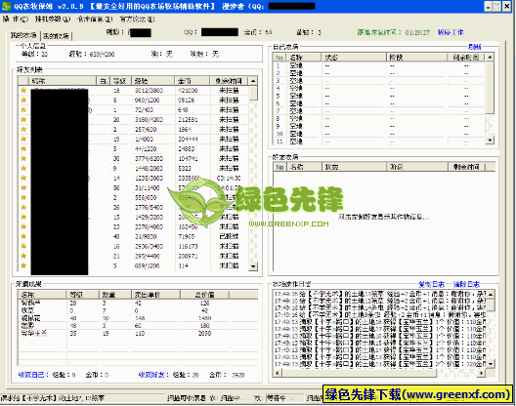Click the 剩余时间 header in own farm list
This screenshot has width=516, height=406.
466,58
